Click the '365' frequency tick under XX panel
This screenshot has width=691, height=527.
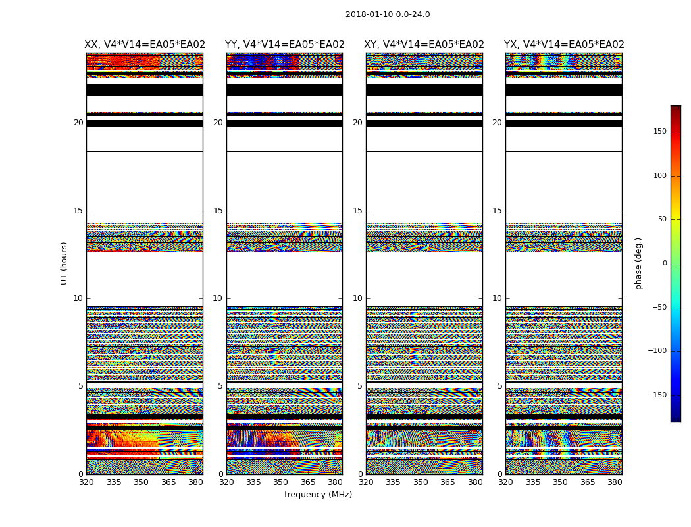point(168,482)
